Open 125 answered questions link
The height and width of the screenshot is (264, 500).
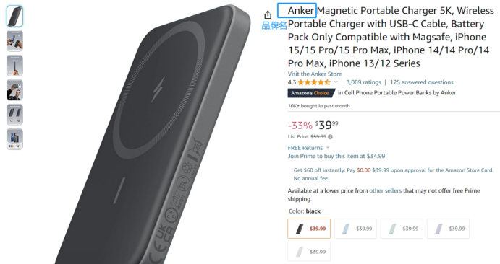coord(422,82)
